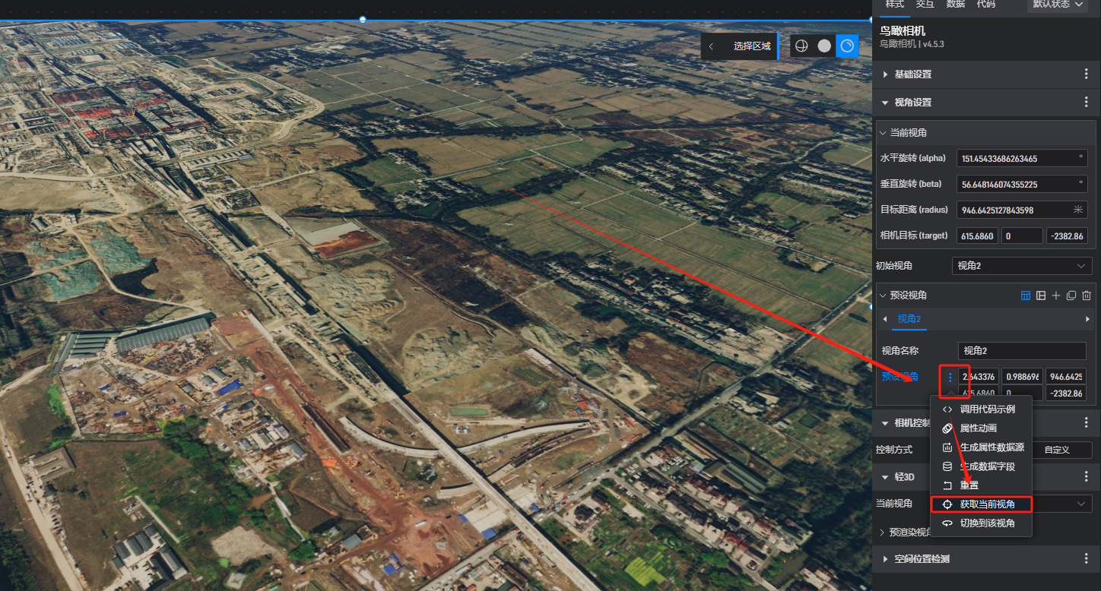Open the 默认状态 dropdown
Screen dimensions: 1101x591
(x=1057, y=5)
